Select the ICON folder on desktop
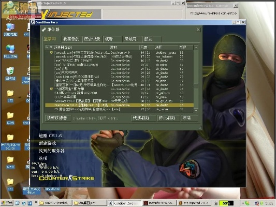Image resolution: width=276 pixels, height=207 pixels. 10,118
